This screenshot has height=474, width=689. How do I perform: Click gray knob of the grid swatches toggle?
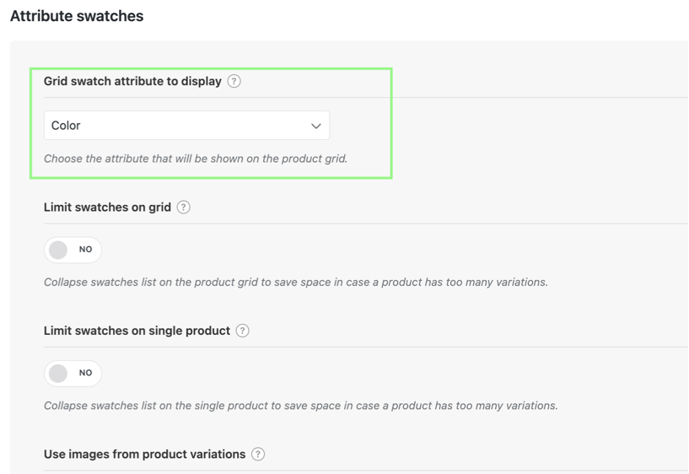(58, 250)
